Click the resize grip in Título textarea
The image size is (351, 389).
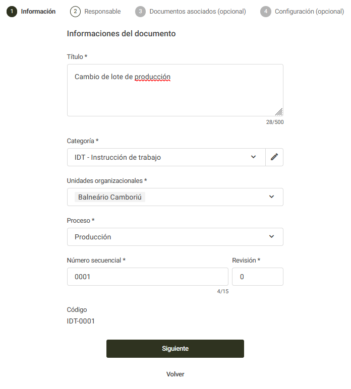(279, 112)
